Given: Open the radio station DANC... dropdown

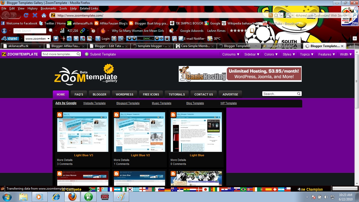Looking at the screenshot, I should 152,39.
